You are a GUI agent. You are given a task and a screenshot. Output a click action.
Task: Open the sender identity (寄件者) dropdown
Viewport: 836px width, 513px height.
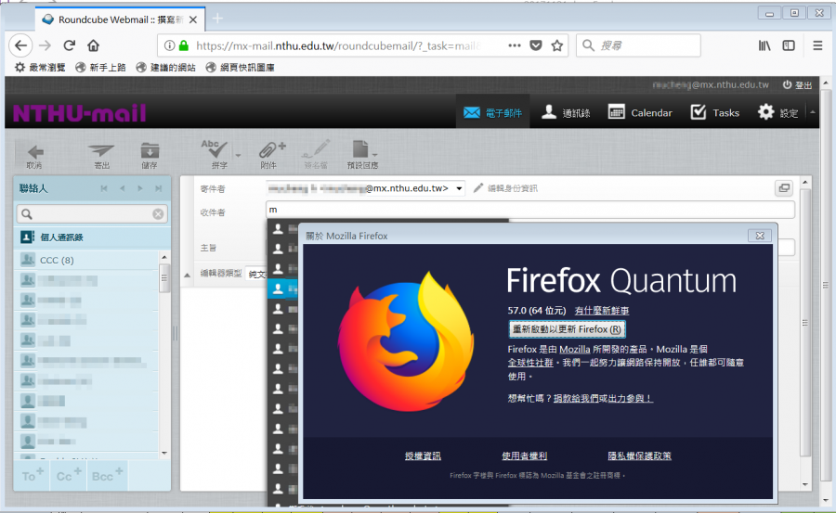[x=459, y=188]
